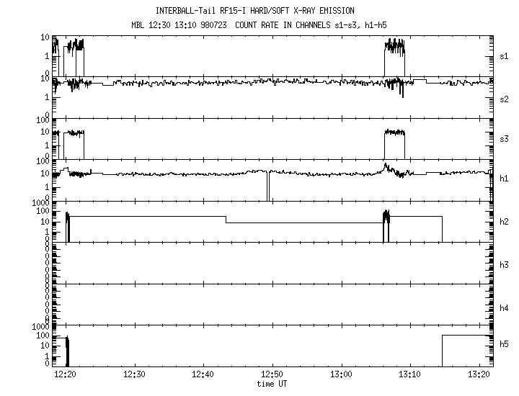
Task: Click the 12:30 time axis tick label
Action: pyautogui.click(x=135, y=375)
